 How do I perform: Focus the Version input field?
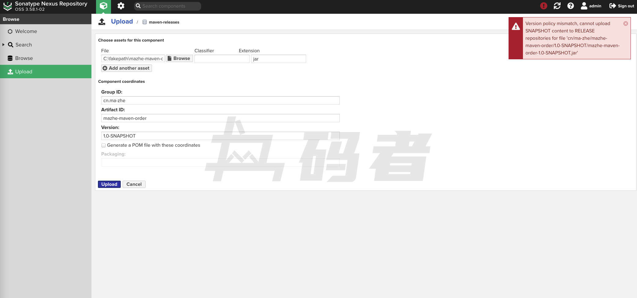tap(220, 136)
